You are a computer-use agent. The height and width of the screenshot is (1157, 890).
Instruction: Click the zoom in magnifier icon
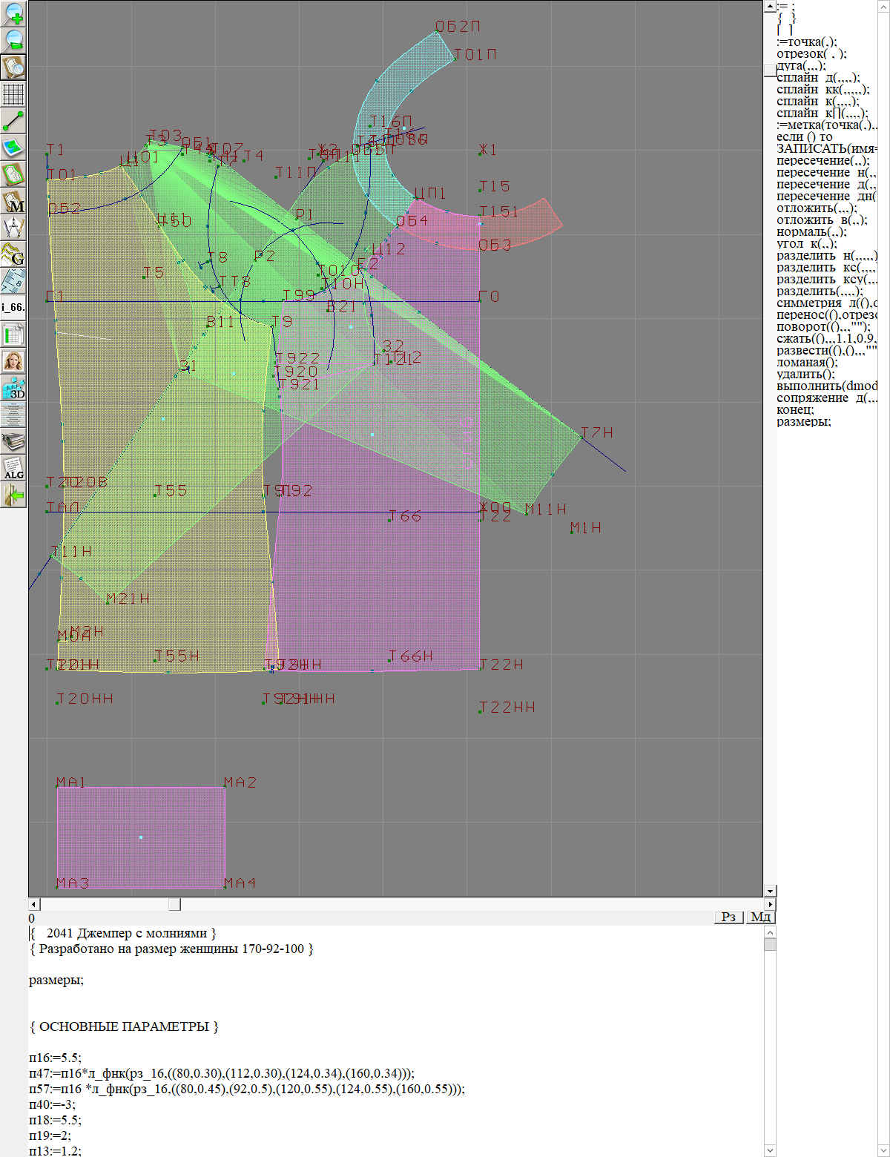tap(13, 13)
